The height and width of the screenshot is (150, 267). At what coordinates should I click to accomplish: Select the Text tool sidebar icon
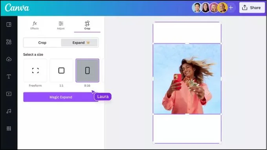9,77
